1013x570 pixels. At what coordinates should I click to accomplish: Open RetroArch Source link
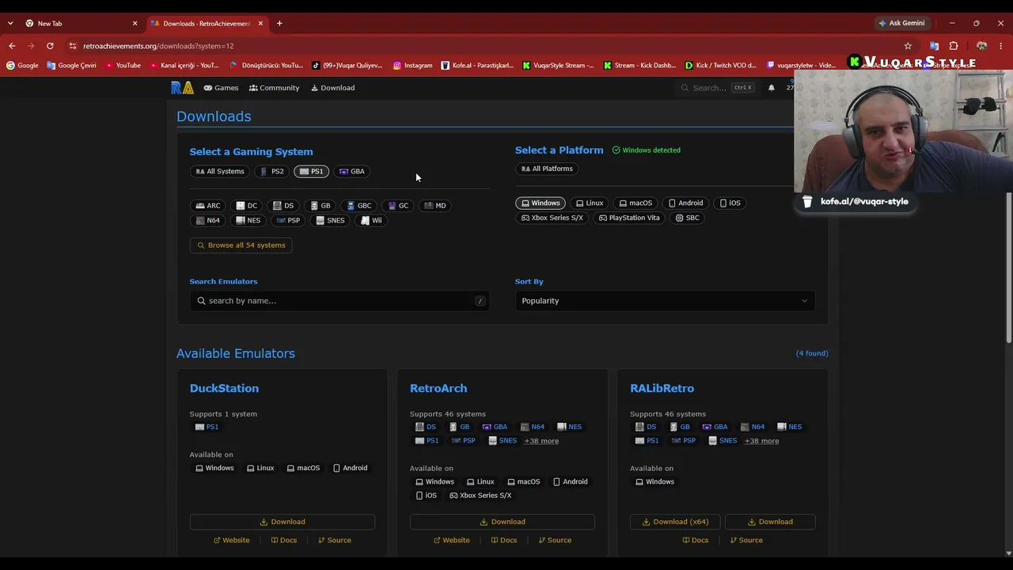[x=554, y=541]
